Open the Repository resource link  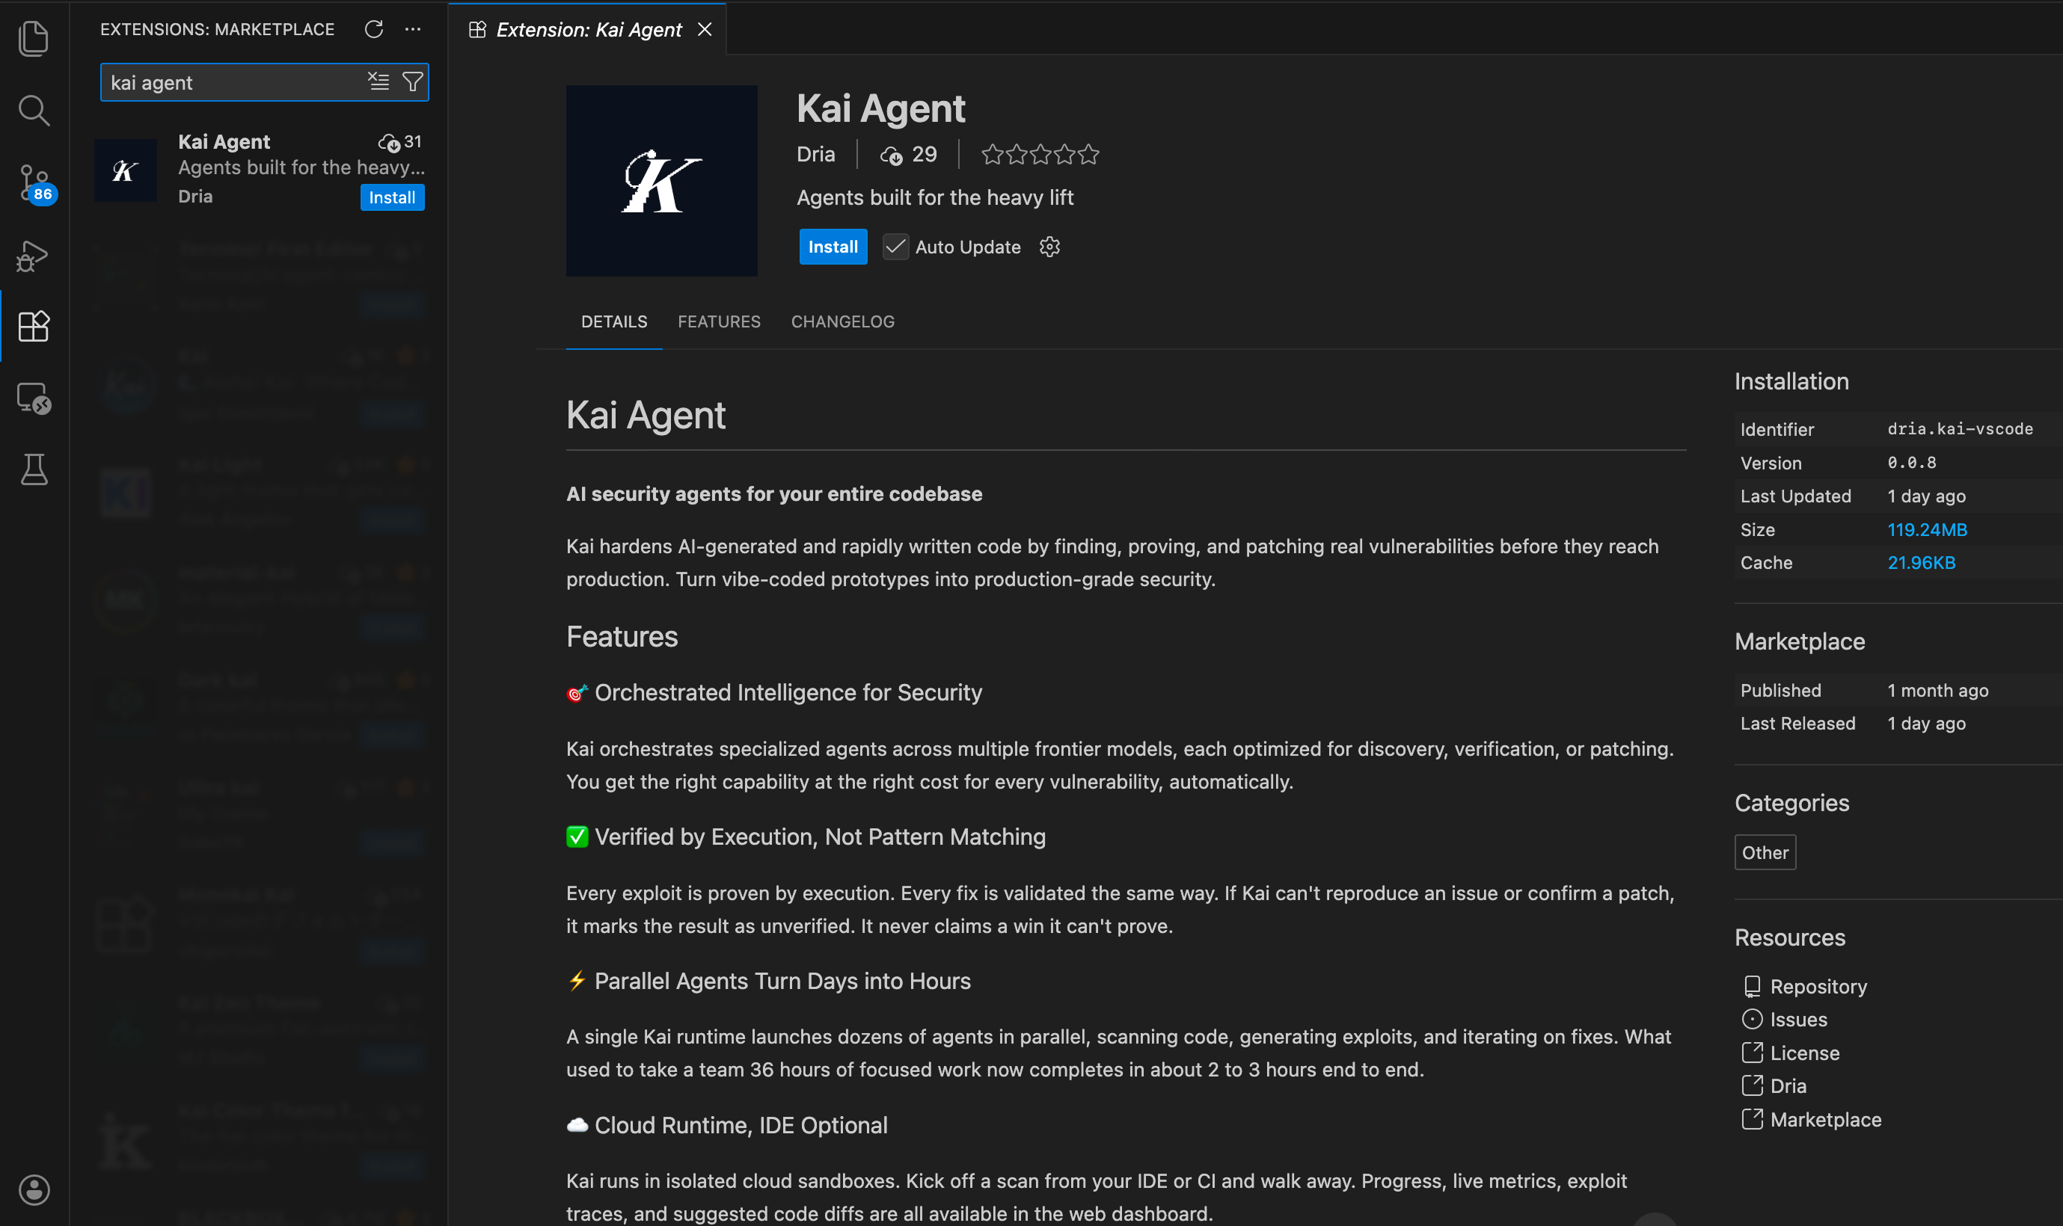(x=1818, y=985)
